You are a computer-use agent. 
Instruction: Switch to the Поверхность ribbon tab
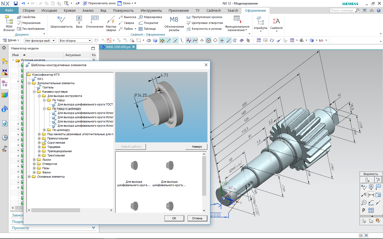click(x=123, y=11)
